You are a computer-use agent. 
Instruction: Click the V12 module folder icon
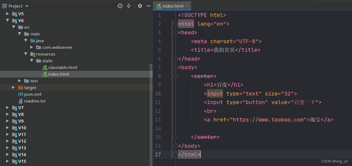coord(14,141)
